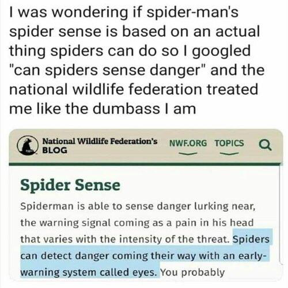Click the National Wildlife Federation raccoon logo
The height and width of the screenshot is (288, 288).
click(27, 145)
